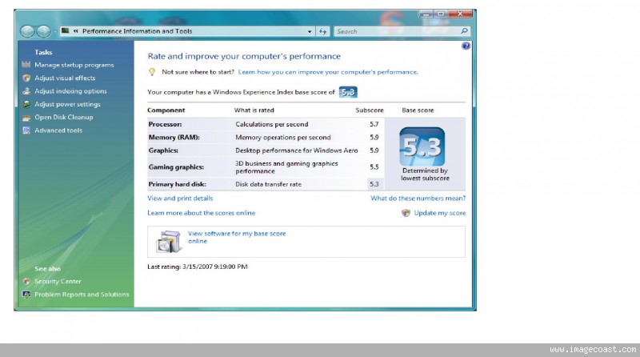Image resolution: width=640 pixels, height=357 pixels.
Task: Click the Last rating date text
Action: coord(198,267)
